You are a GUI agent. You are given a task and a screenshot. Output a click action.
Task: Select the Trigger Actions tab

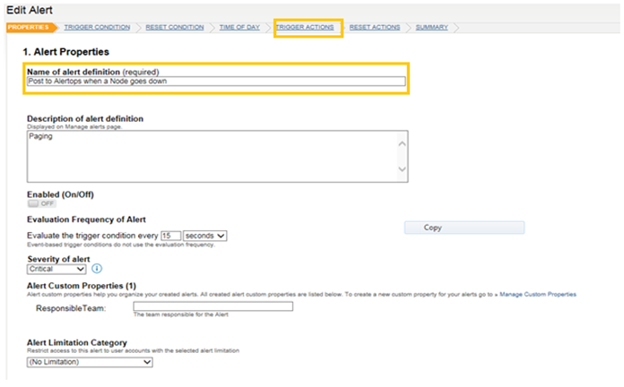(x=305, y=28)
